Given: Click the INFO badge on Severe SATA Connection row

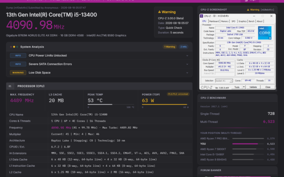Looking at the screenshot, I should [x=18, y=64].
